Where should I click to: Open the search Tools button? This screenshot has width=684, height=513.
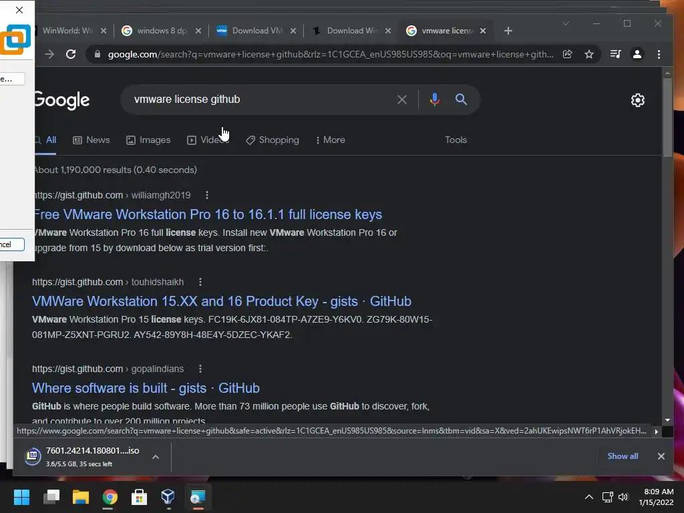tap(456, 140)
